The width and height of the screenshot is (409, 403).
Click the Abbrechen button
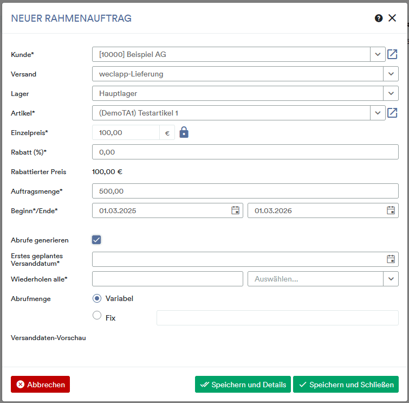[x=41, y=384]
